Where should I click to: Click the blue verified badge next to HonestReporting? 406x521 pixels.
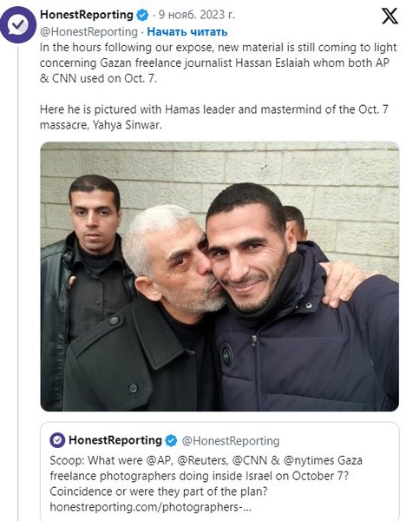pos(143,15)
